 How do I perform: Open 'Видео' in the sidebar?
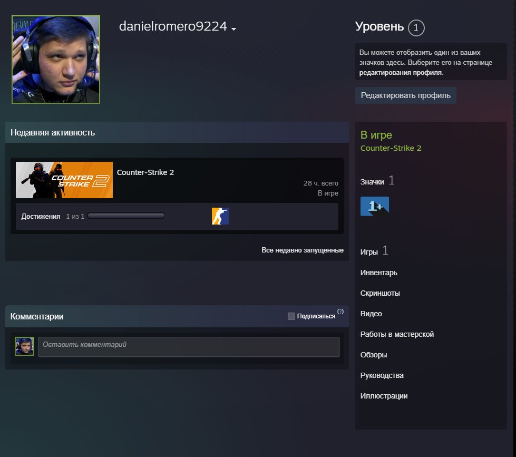coord(371,314)
